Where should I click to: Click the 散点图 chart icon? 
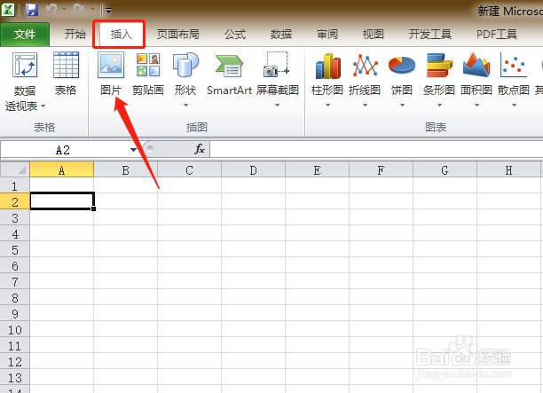(514, 65)
